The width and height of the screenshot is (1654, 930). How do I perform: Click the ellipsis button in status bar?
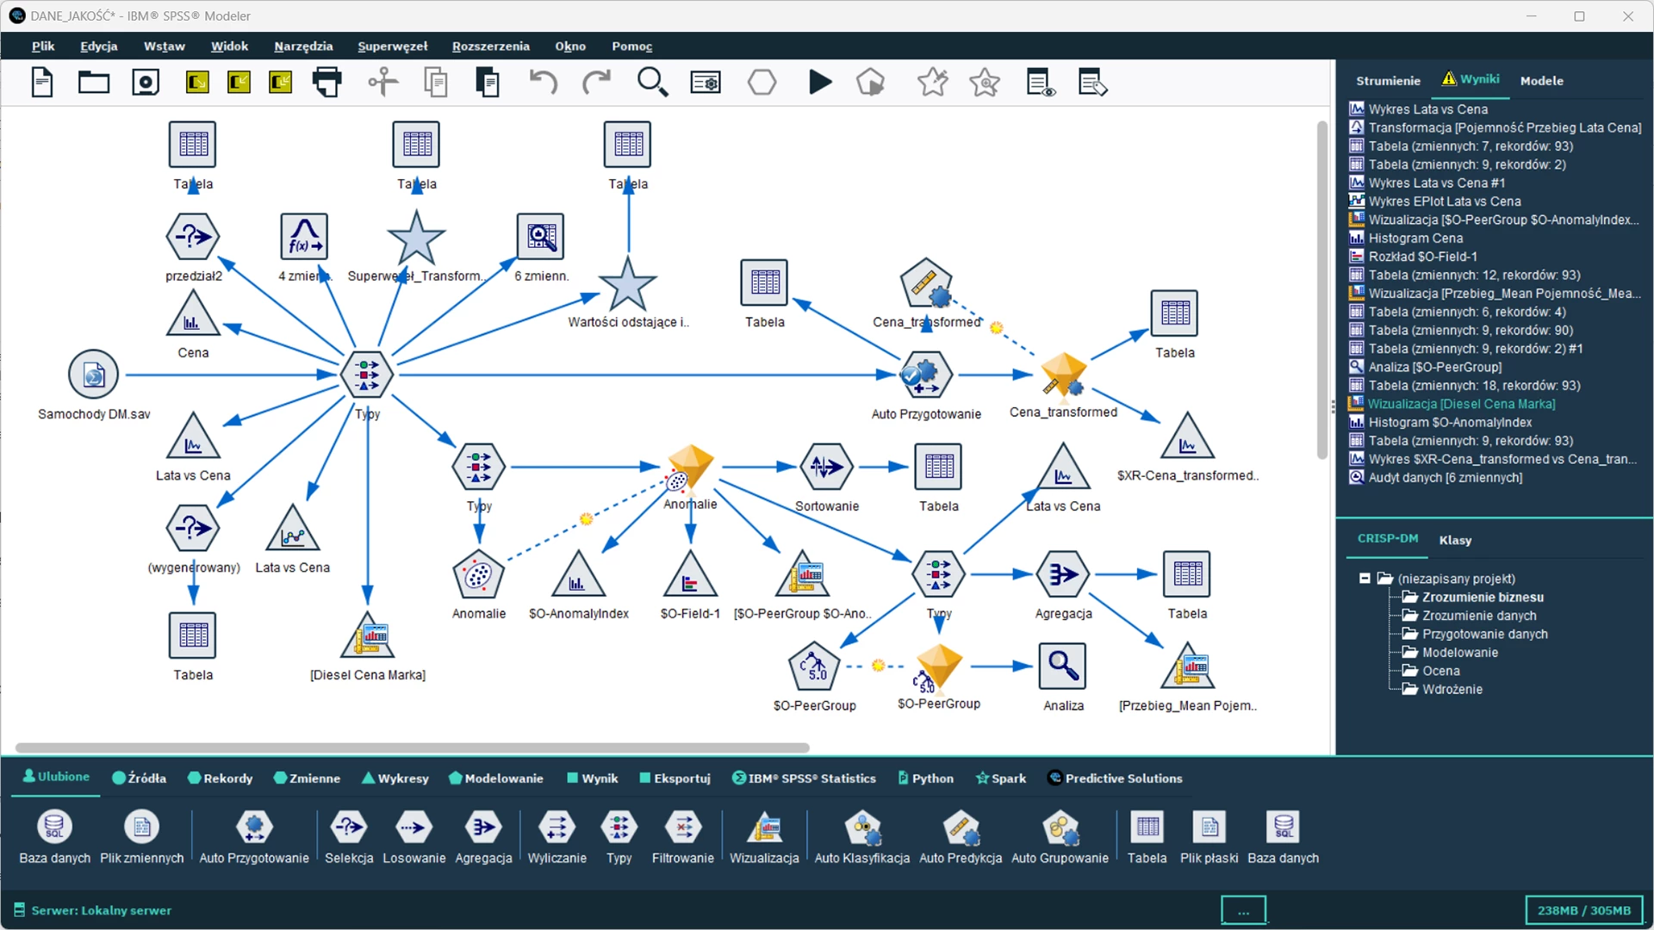tap(1243, 910)
